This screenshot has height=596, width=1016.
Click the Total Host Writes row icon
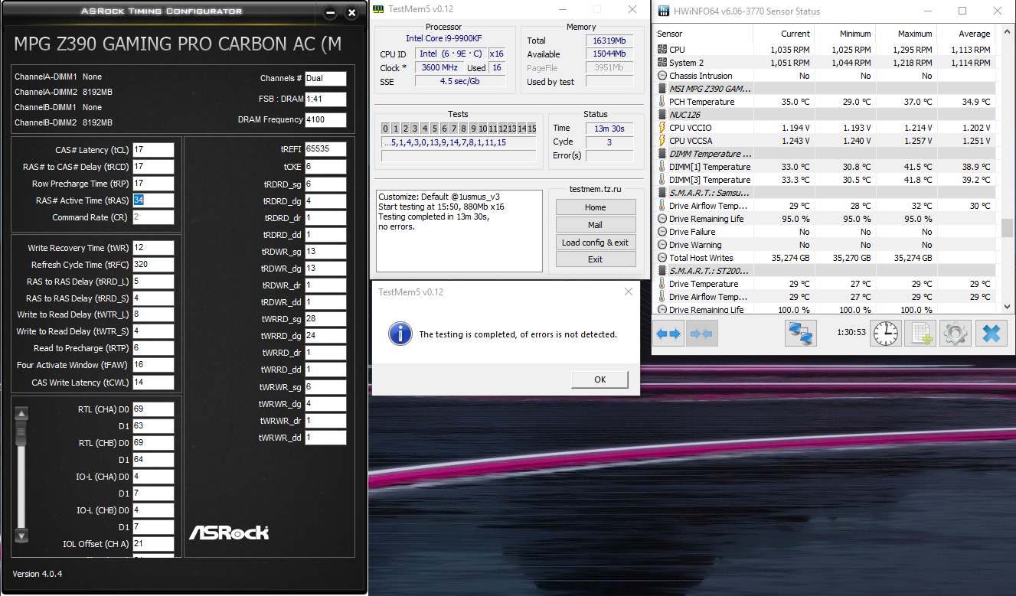click(662, 258)
